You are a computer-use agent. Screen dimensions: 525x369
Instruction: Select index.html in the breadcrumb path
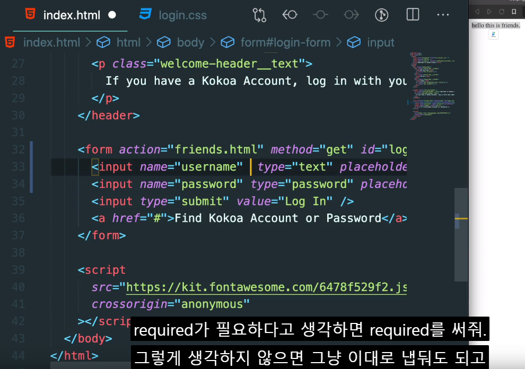(x=51, y=42)
